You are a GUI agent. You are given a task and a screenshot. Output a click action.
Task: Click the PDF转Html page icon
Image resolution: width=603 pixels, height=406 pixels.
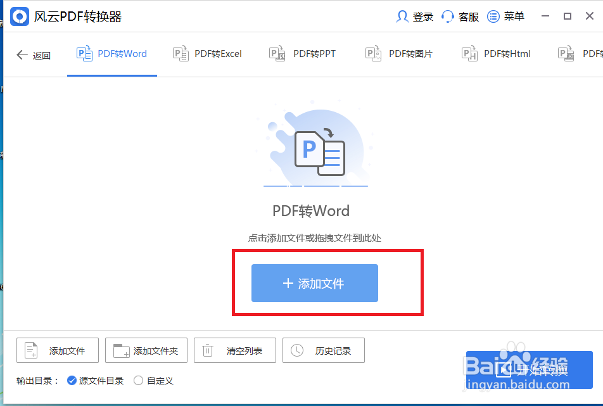[x=469, y=54]
